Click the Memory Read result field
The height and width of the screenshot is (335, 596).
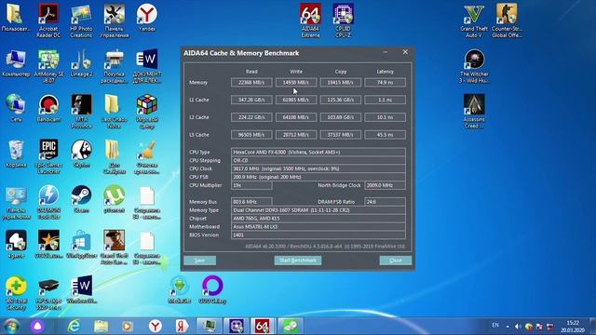pyautogui.click(x=251, y=82)
